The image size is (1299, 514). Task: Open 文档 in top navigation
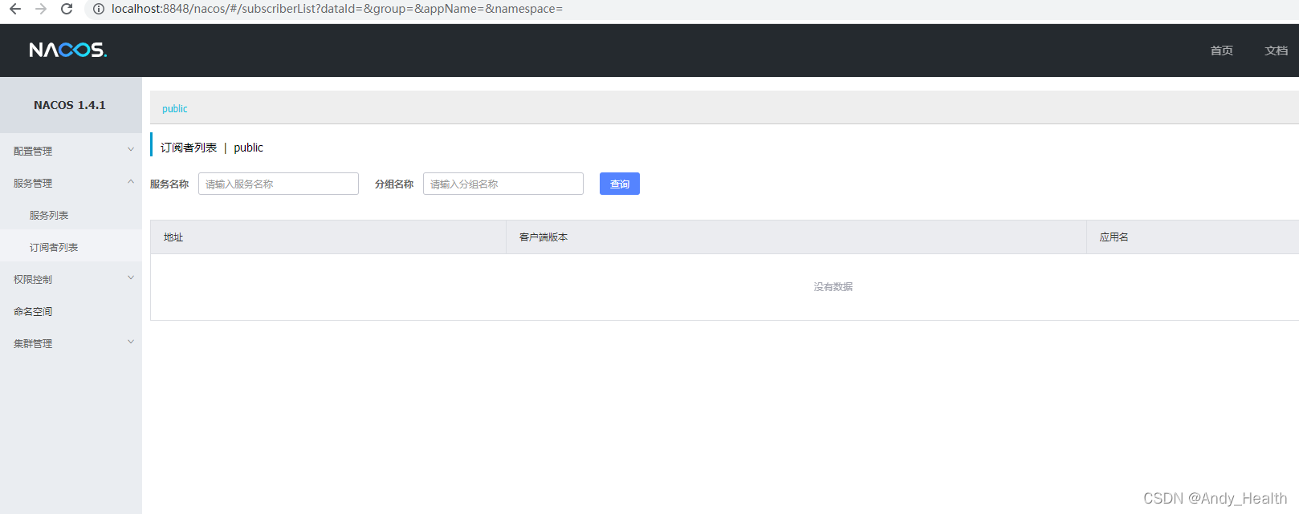[x=1277, y=51]
